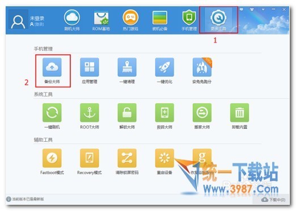Start 一键优化 rocket optimizer

coord(164,71)
